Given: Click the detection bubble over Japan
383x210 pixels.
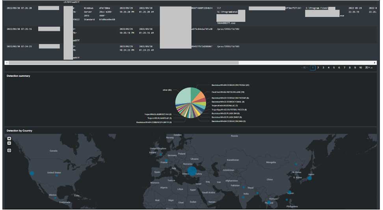Looking at the screenshot, I should [309, 178].
